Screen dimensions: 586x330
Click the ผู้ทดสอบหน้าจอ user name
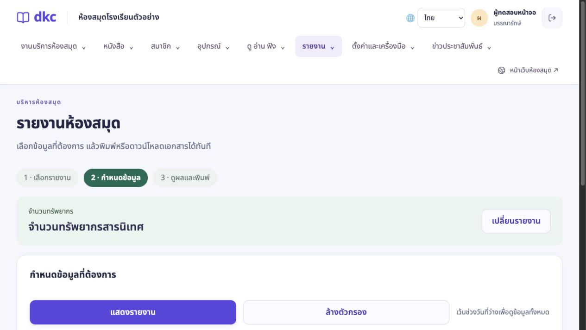click(515, 13)
